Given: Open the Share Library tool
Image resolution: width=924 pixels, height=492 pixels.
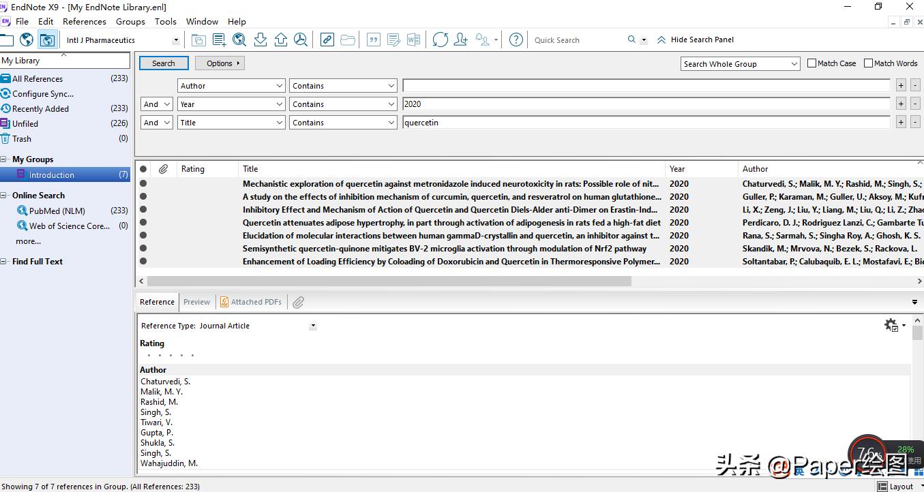Looking at the screenshot, I should (x=460, y=40).
